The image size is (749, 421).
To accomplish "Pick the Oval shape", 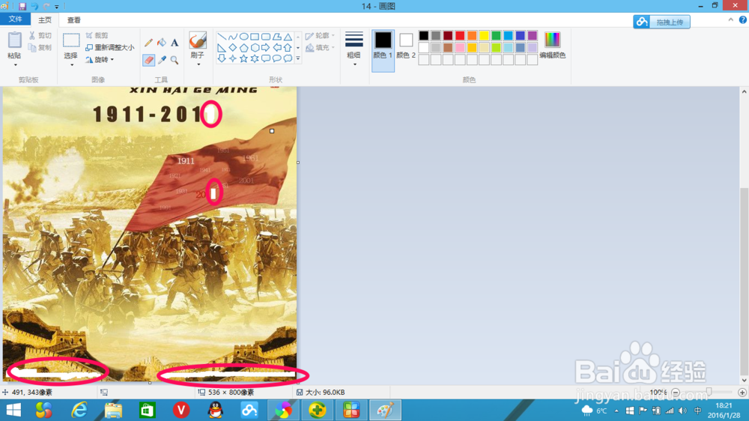I will coord(243,36).
